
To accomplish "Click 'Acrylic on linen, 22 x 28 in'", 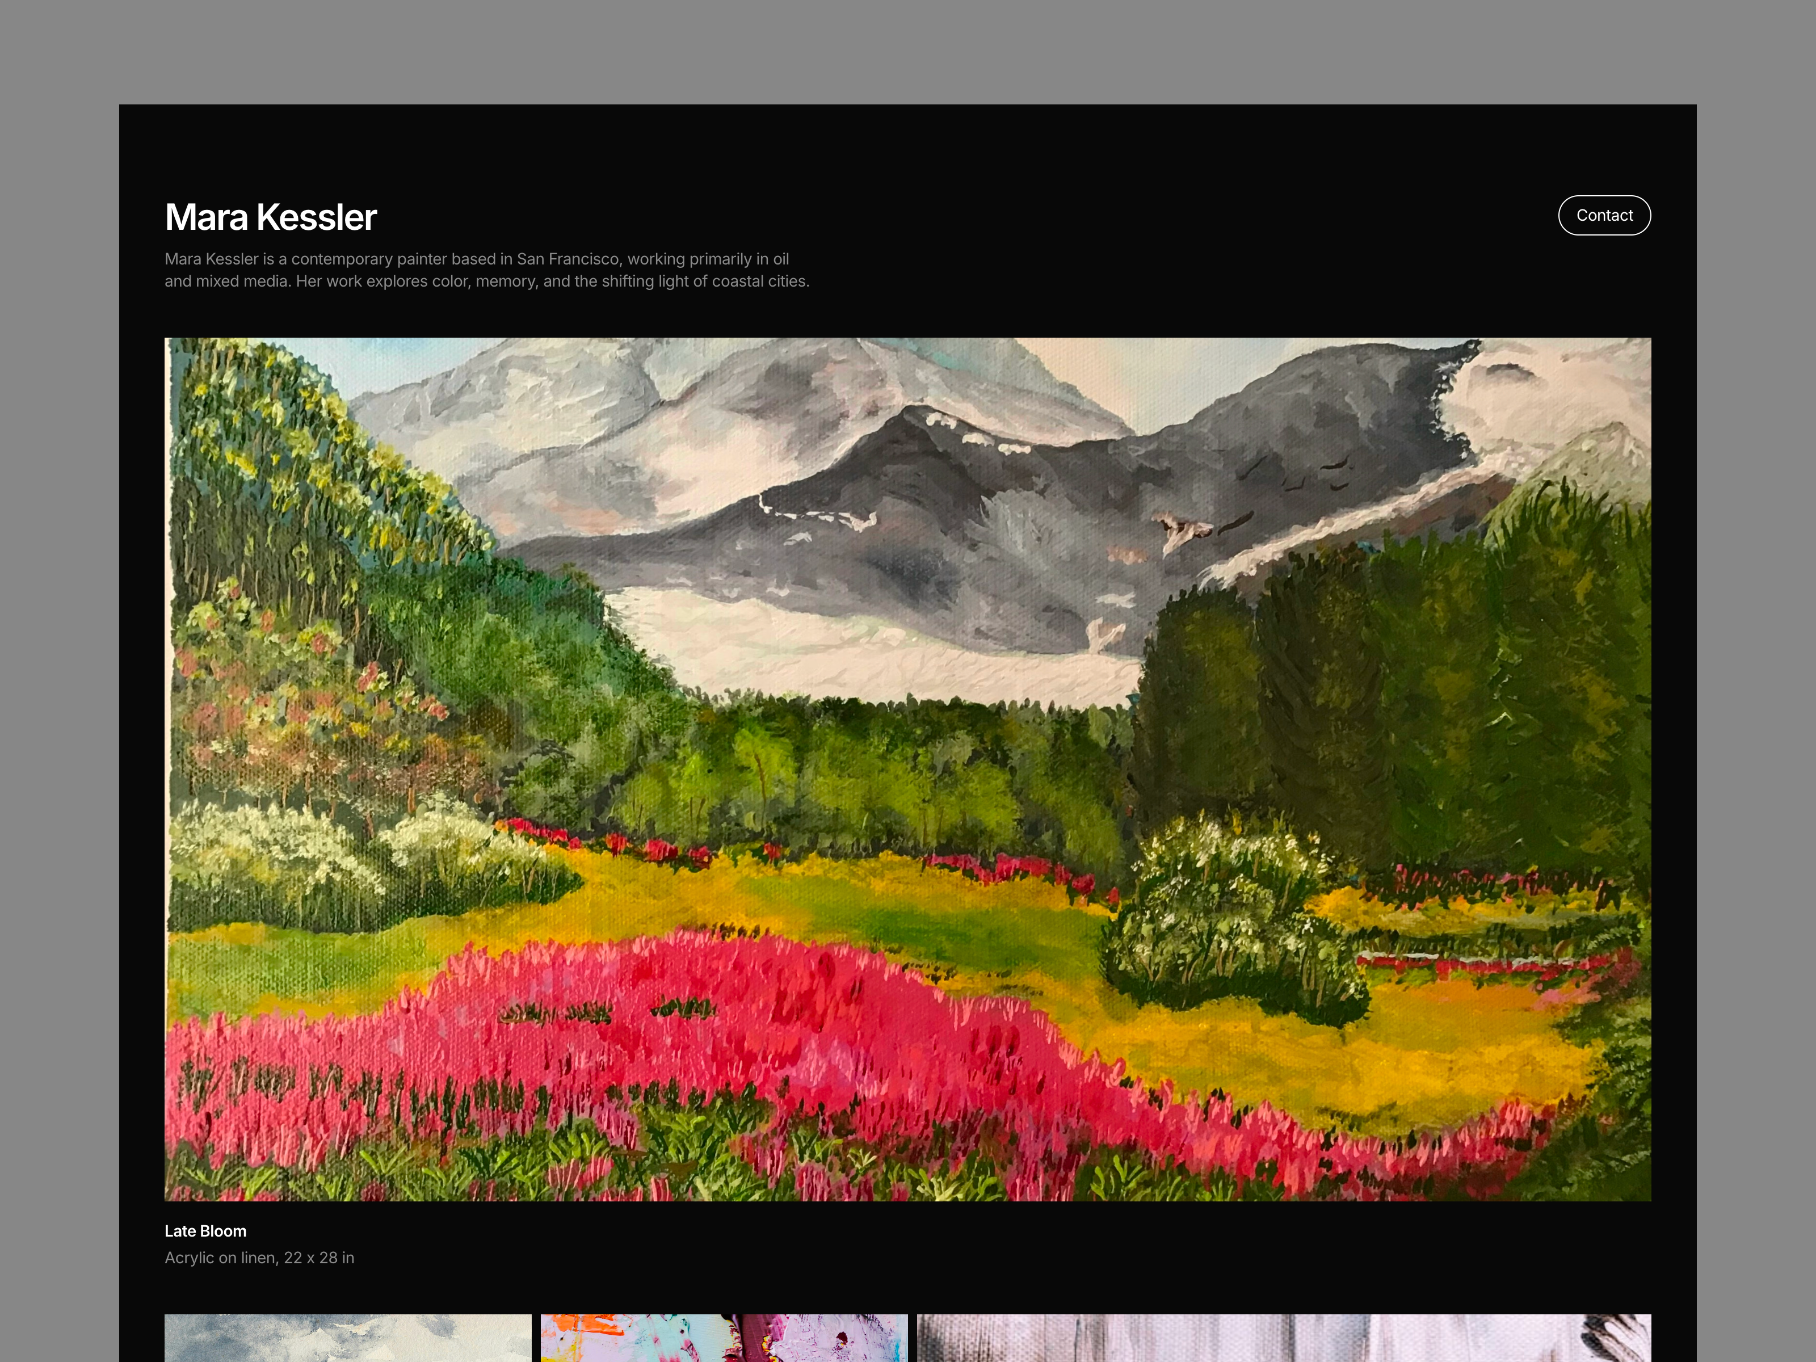I will 259,1258.
